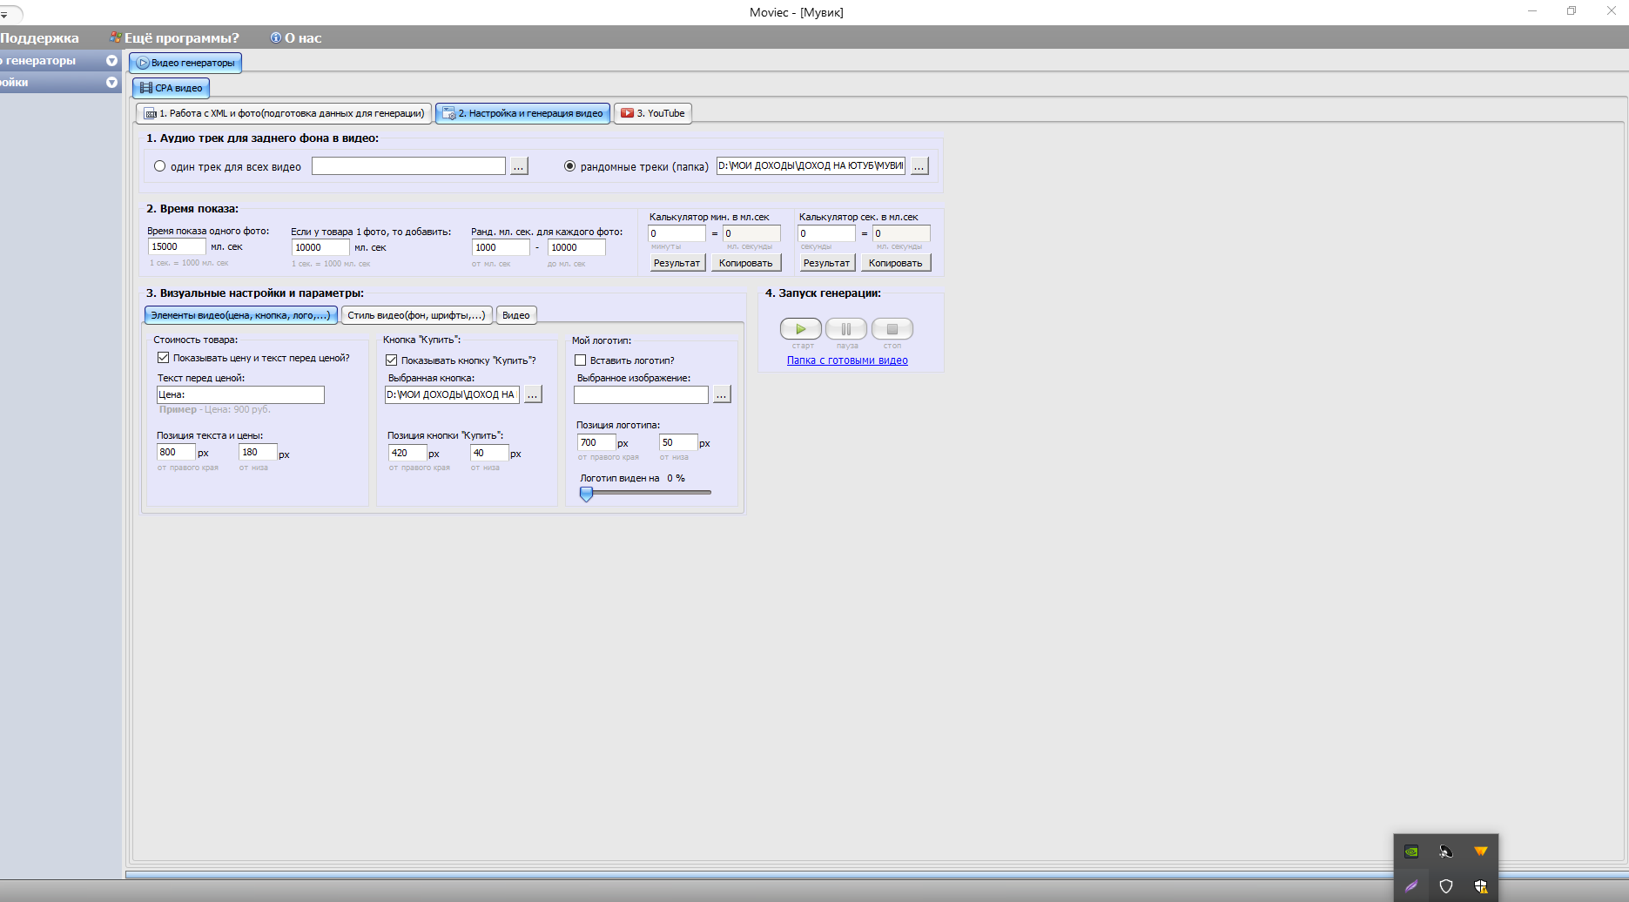The width and height of the screenshot is (1629, 902).
Task: Browse for logo image file
Action: pyautogui.click(x=722, y=395)
